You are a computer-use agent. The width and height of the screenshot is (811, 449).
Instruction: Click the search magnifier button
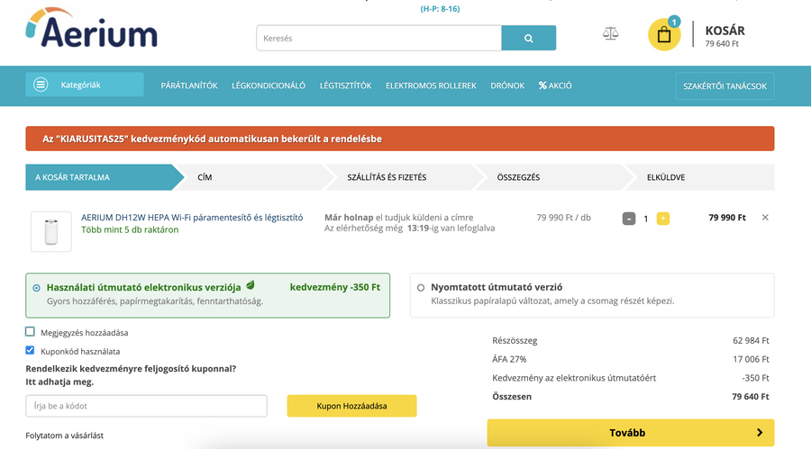[x=528, y=38]
